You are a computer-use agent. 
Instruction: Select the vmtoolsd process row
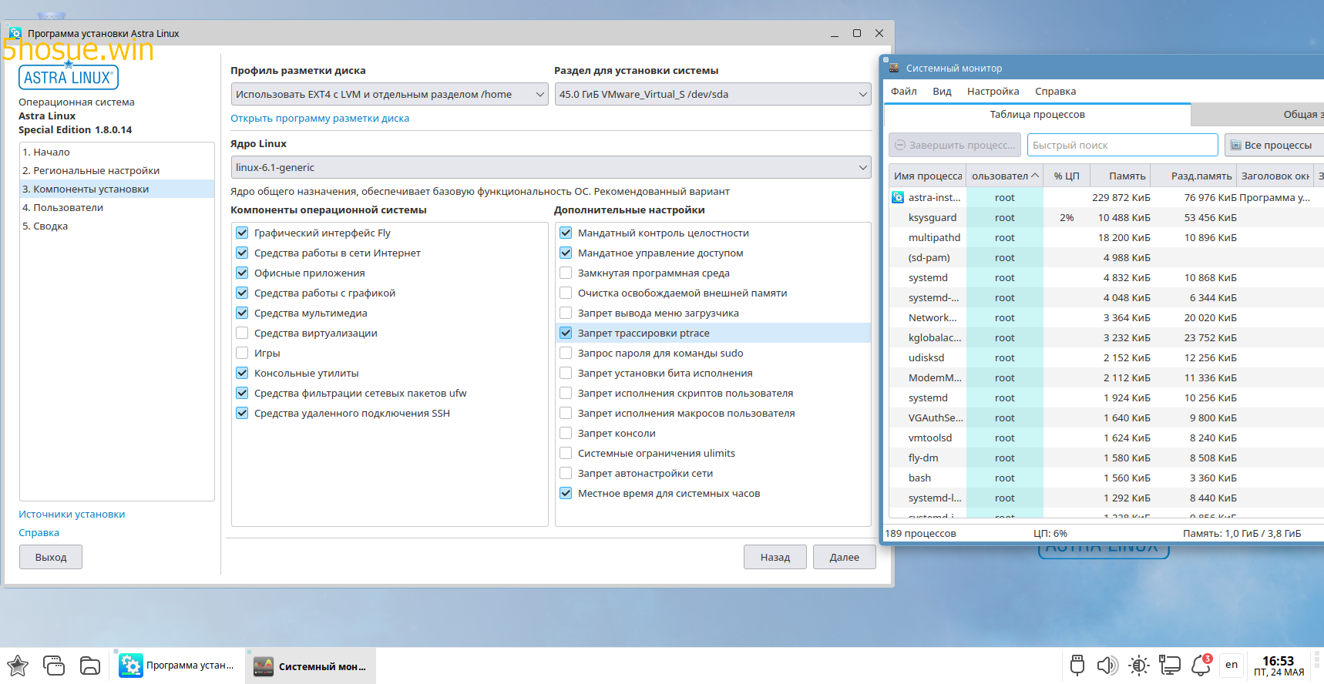click(x=1107, y=438)
